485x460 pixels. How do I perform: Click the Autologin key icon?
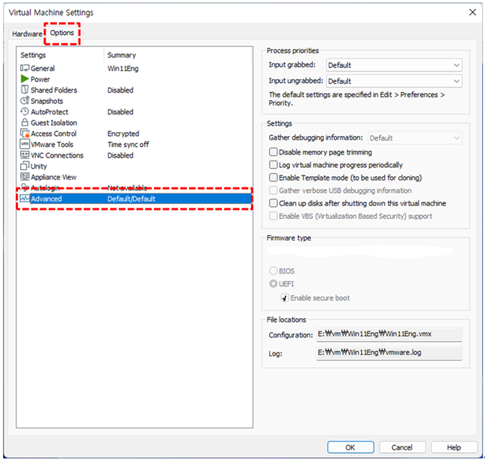point(25,187)
